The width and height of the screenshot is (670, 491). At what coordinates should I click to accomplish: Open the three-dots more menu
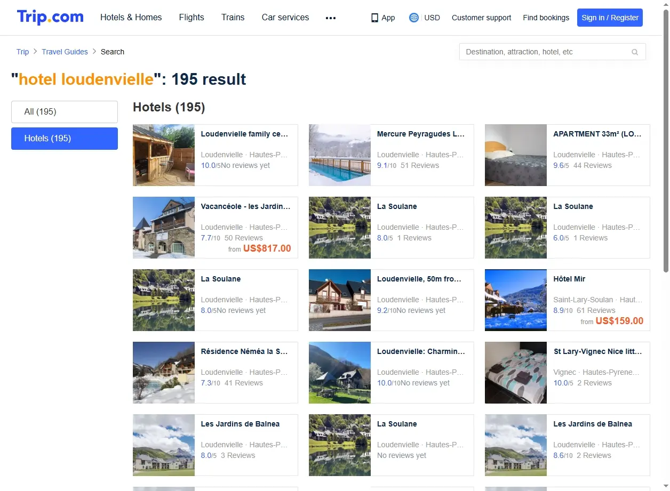coord(331,18)
